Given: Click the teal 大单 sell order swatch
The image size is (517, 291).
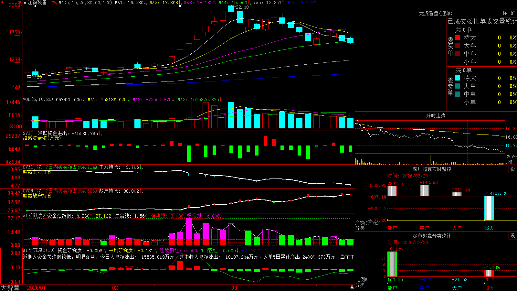Looking at the screenshot, I should point(458,86).
